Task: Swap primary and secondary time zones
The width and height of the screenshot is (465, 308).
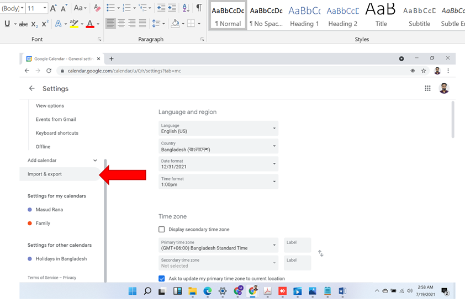Action: tap(320, 253)
